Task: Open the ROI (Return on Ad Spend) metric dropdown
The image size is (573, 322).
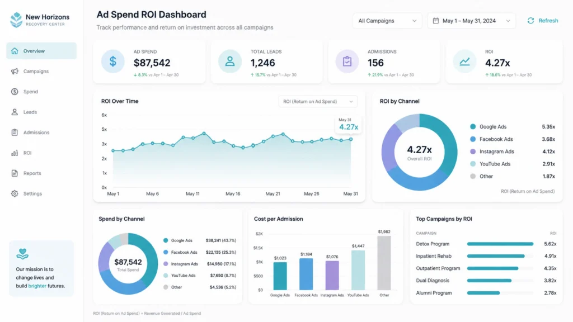Action: click(x=318, y=102)
